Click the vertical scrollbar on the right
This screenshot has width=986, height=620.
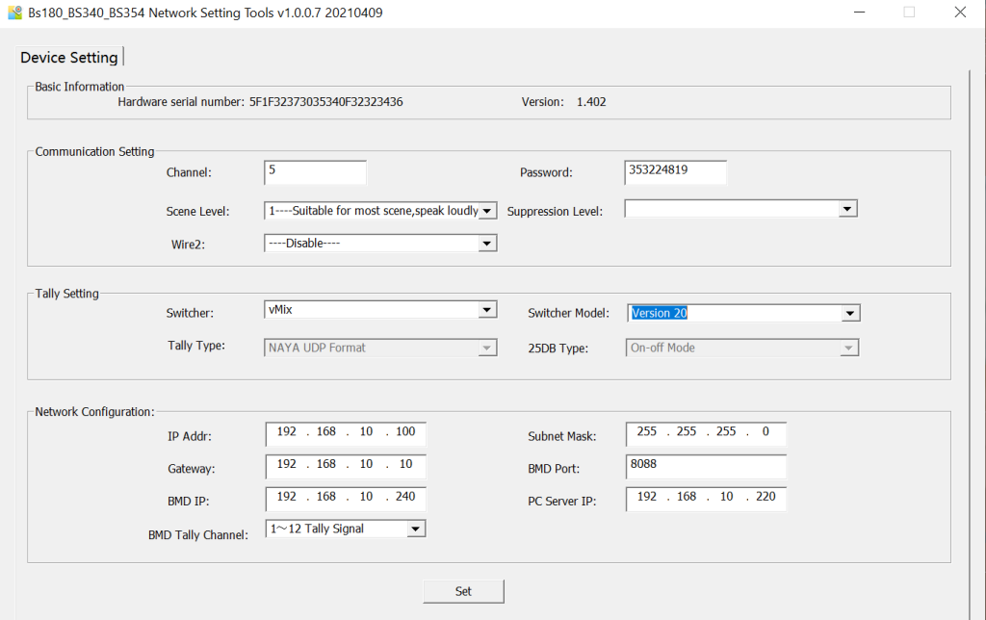974,337
